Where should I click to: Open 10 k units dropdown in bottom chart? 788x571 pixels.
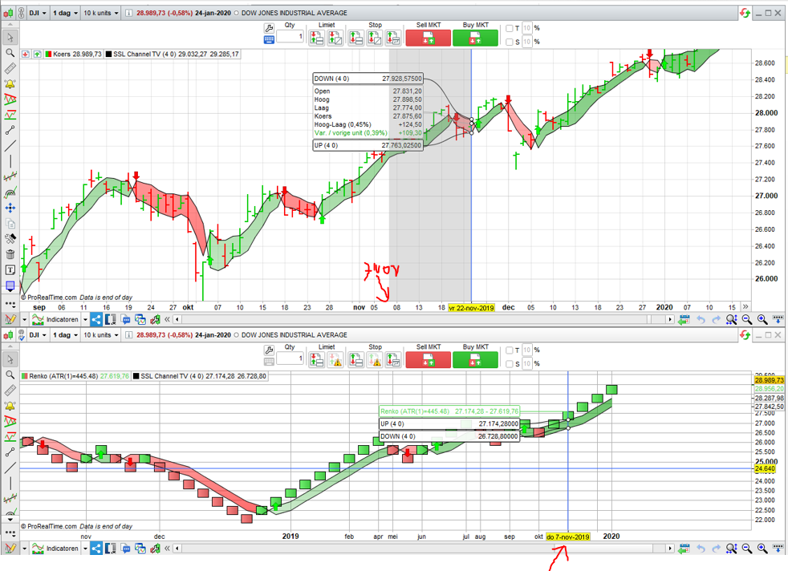click(101, 335)
